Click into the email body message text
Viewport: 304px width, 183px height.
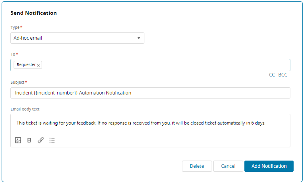point(141,123)
